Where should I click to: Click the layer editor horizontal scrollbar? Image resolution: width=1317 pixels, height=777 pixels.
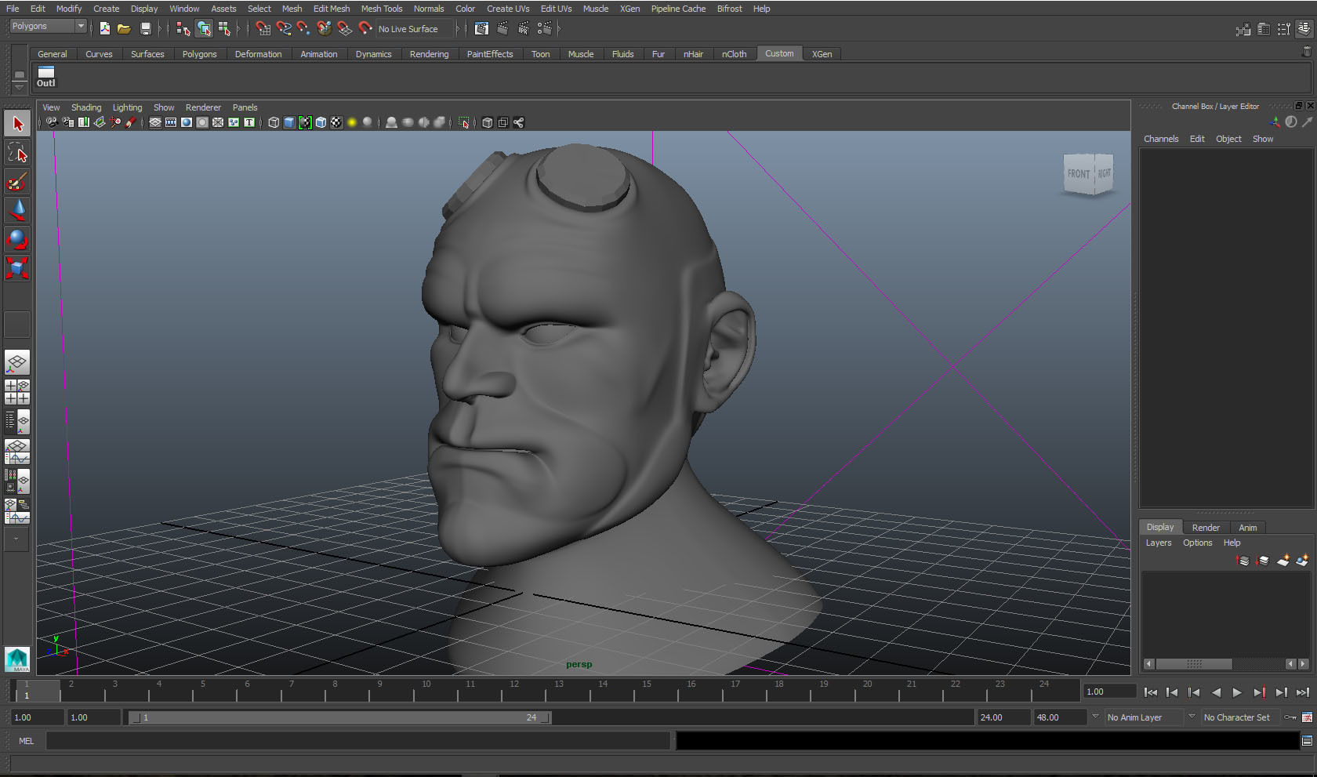(x=1193, y=664)
